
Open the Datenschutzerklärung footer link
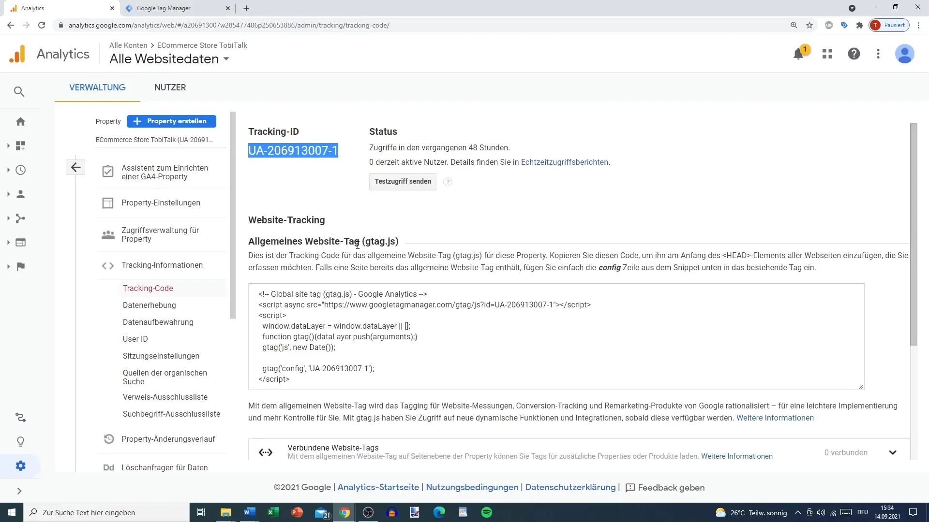coord(570,487)
